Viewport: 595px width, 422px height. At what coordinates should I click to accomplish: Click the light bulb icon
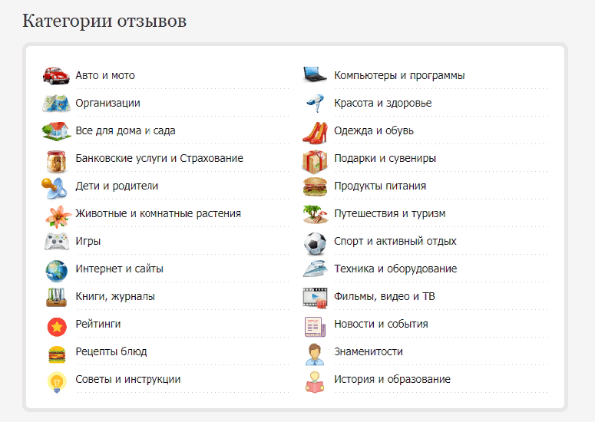(56, 380)
